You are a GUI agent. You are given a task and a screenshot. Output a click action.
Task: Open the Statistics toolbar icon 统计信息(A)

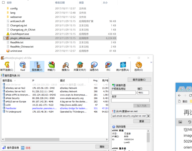(x=123, y=66)
